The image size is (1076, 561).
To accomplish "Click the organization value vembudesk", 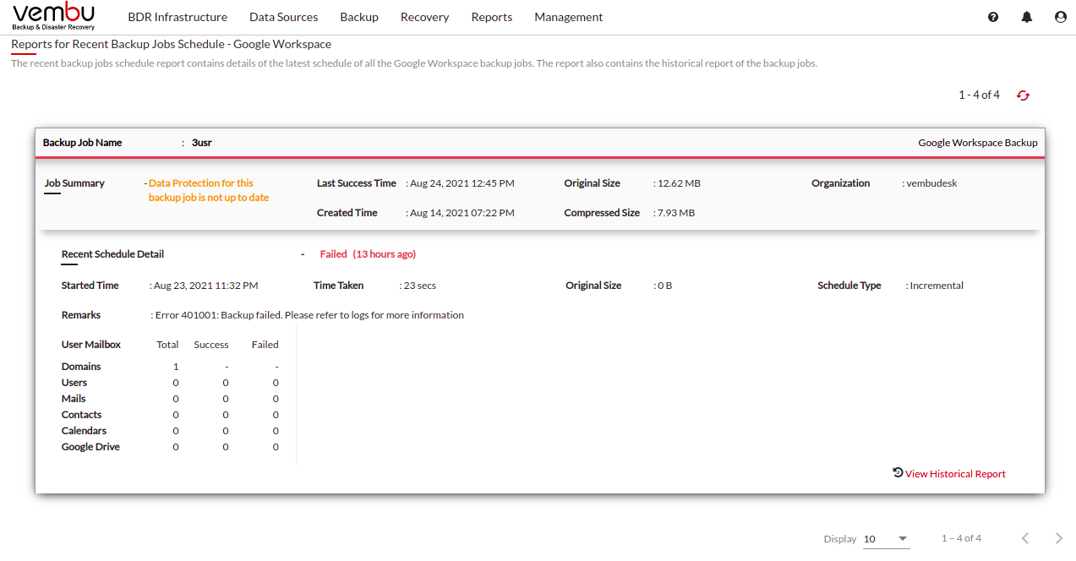I will coord(931,183).
